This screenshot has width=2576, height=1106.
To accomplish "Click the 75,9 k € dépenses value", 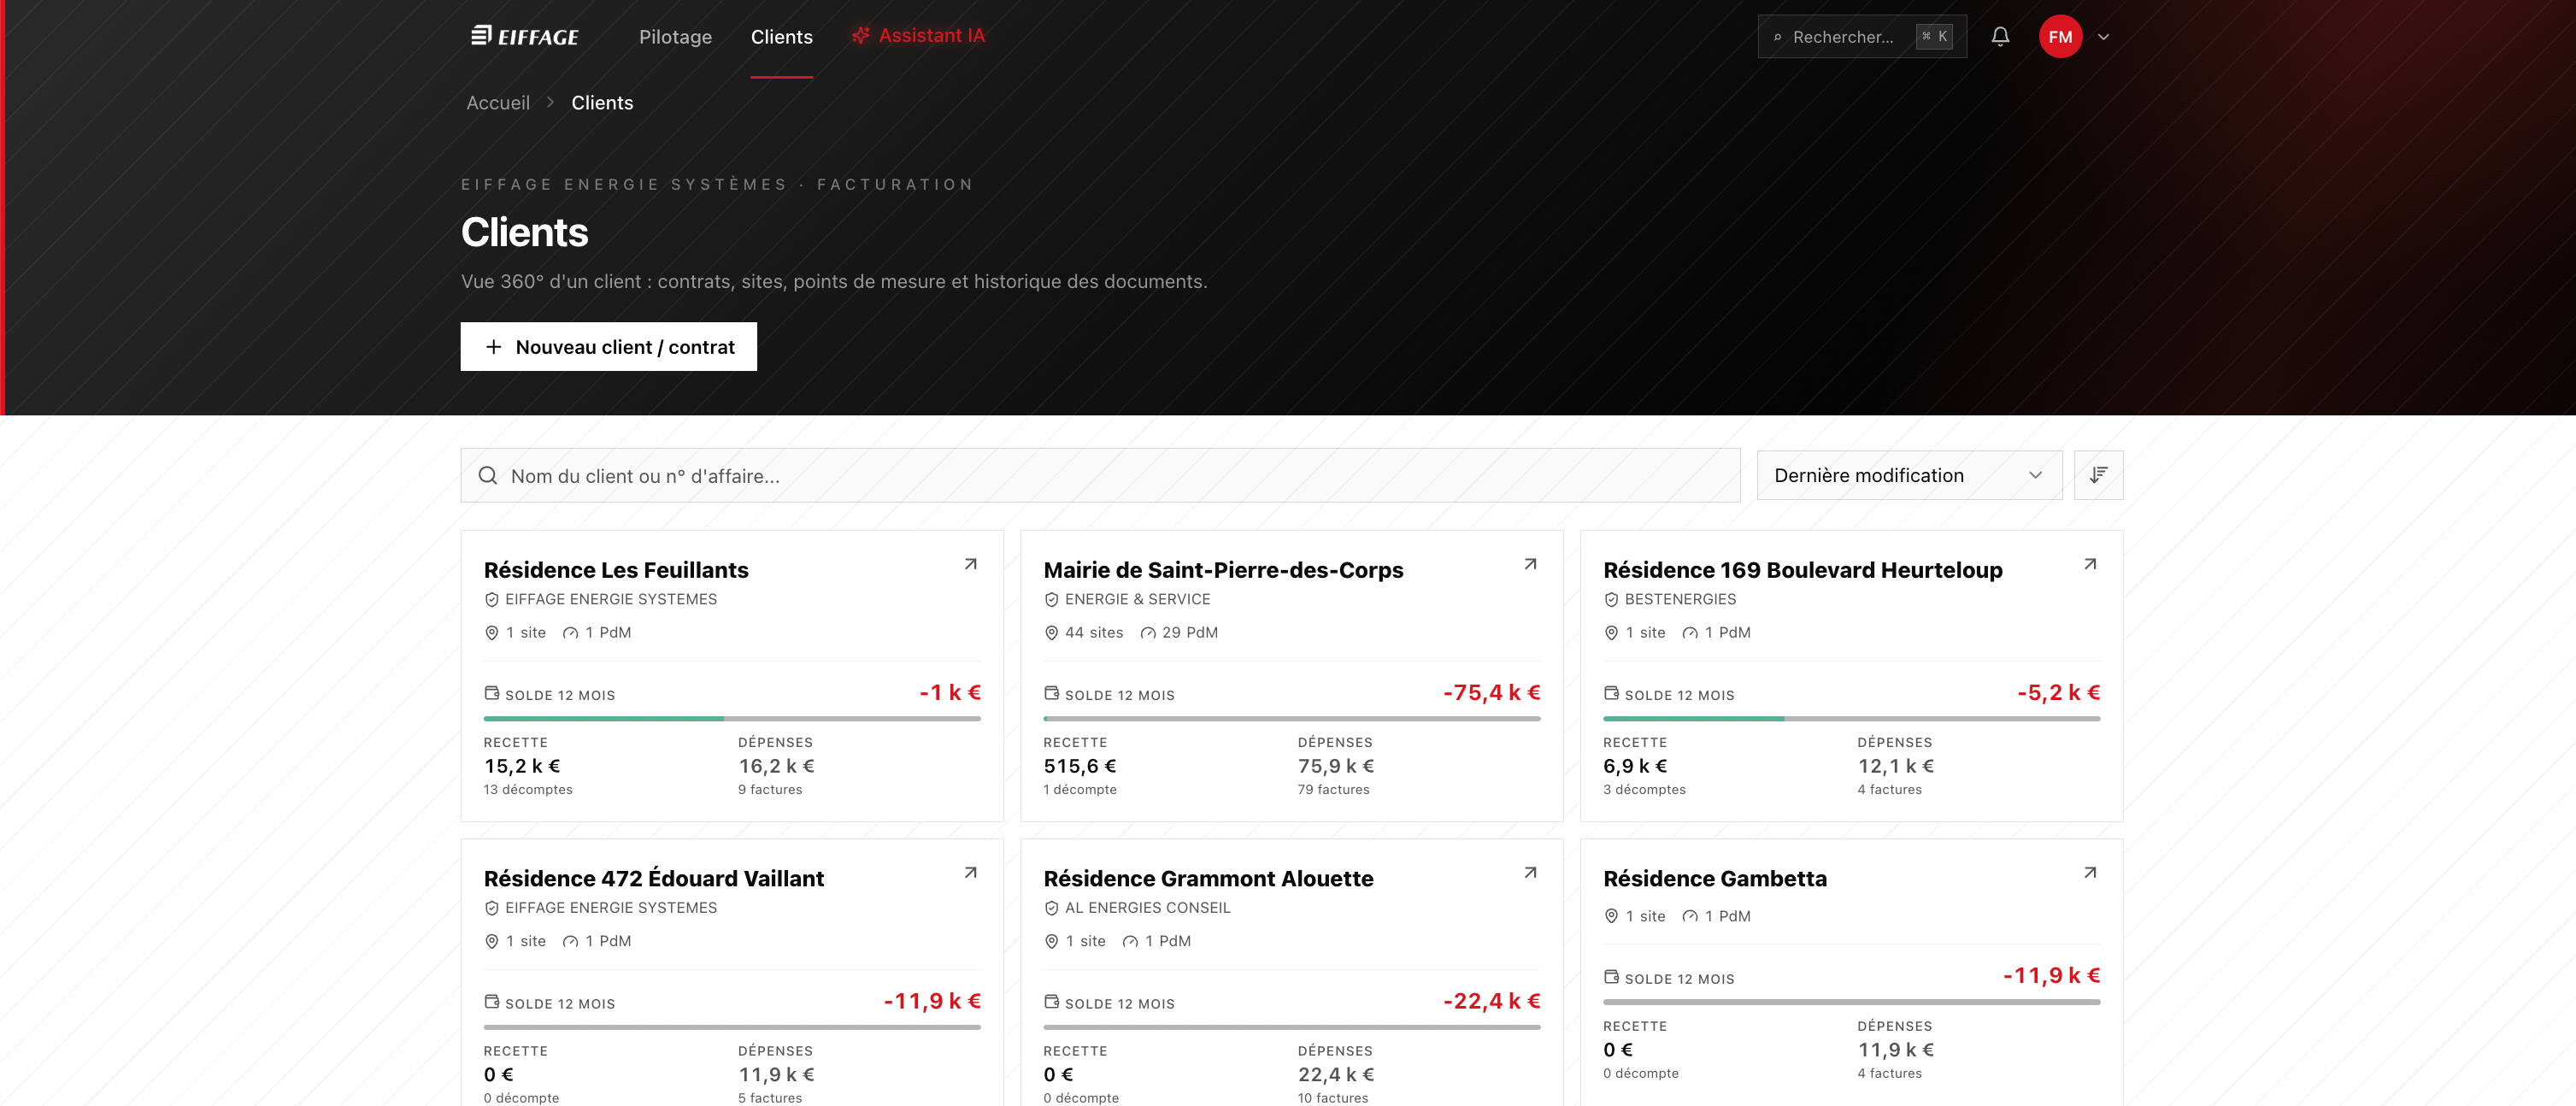I will click(1336, 767).
